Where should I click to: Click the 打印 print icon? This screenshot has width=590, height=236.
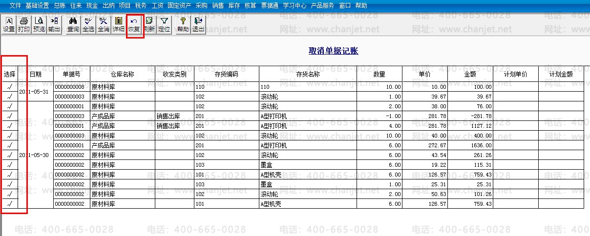(23, 24)
